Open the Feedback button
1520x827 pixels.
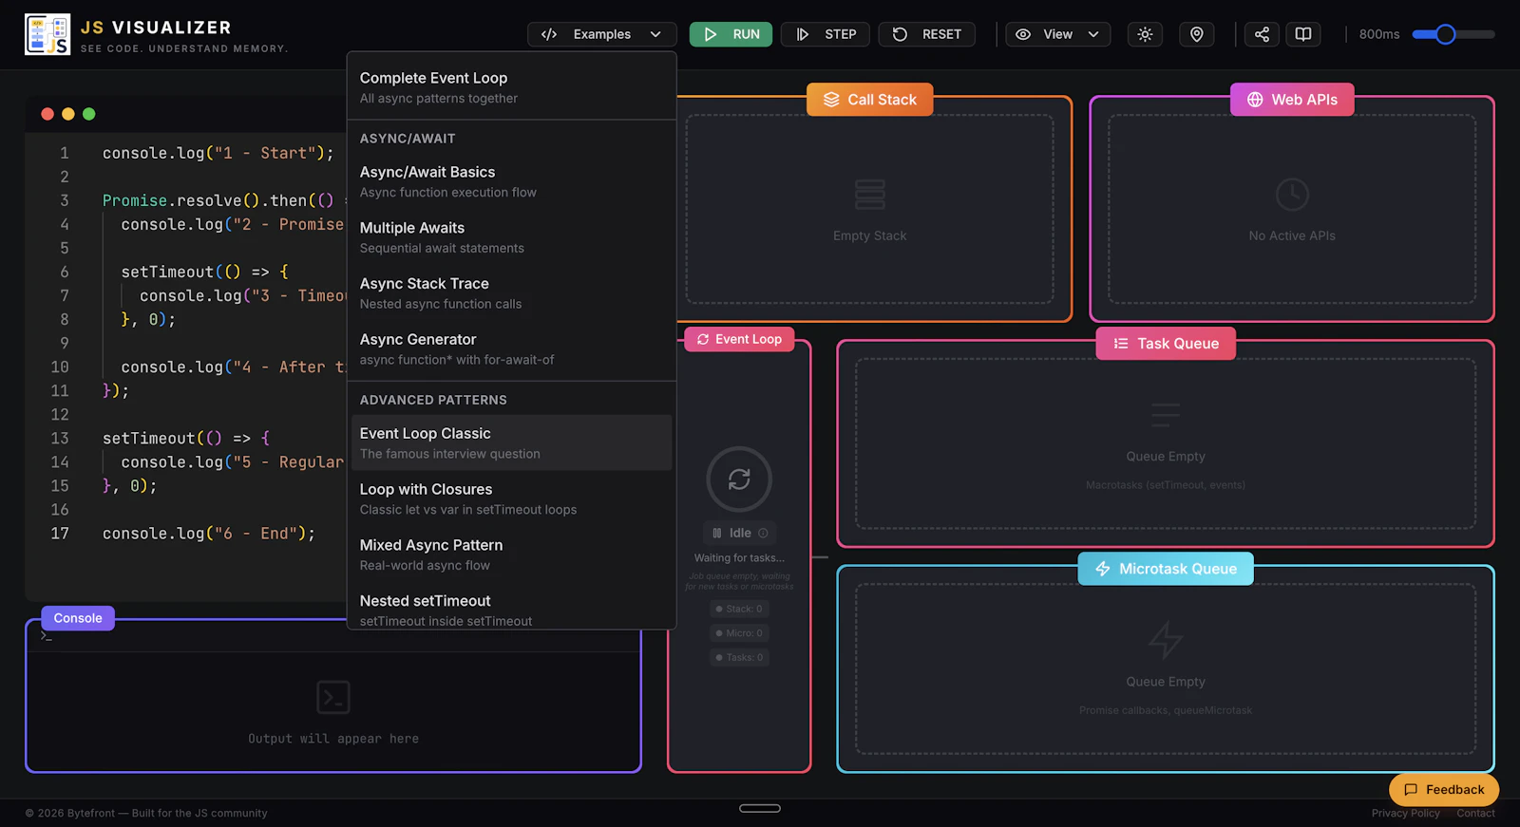tap(1444, 790)
